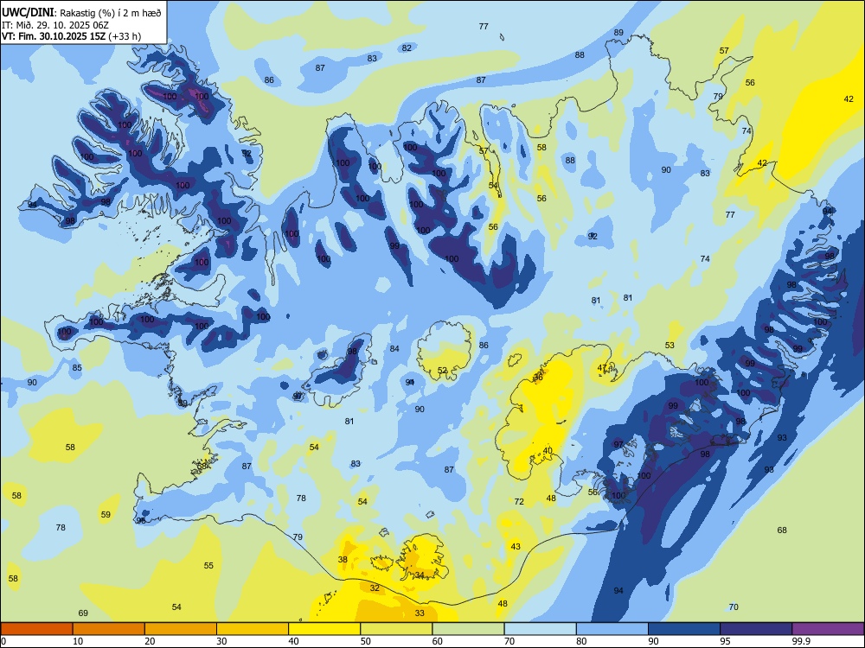Image resolution: width=865 pixels, height=648 pixels.
Task: Click the 30–40 amber legend segment
Action: click(253, 629)
